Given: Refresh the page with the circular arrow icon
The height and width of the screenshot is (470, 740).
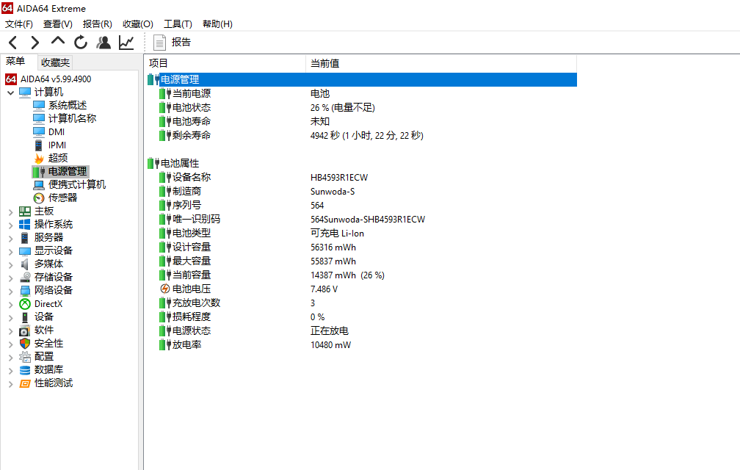Looking at the screenshot, I should pyautogui.click(x=81, y=43).
